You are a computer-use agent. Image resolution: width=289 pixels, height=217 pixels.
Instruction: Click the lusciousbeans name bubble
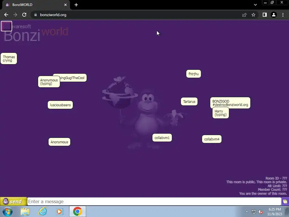(x=60, y=105)
